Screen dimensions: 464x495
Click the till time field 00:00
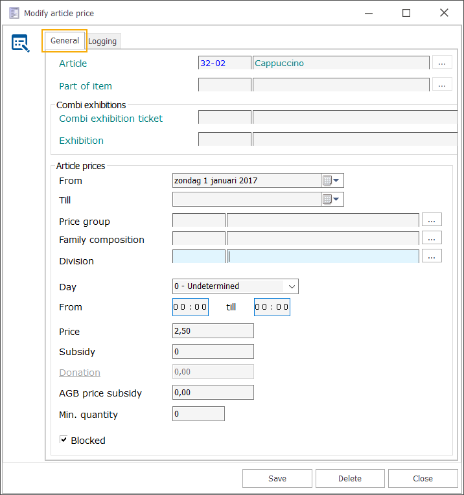[272, 307]
